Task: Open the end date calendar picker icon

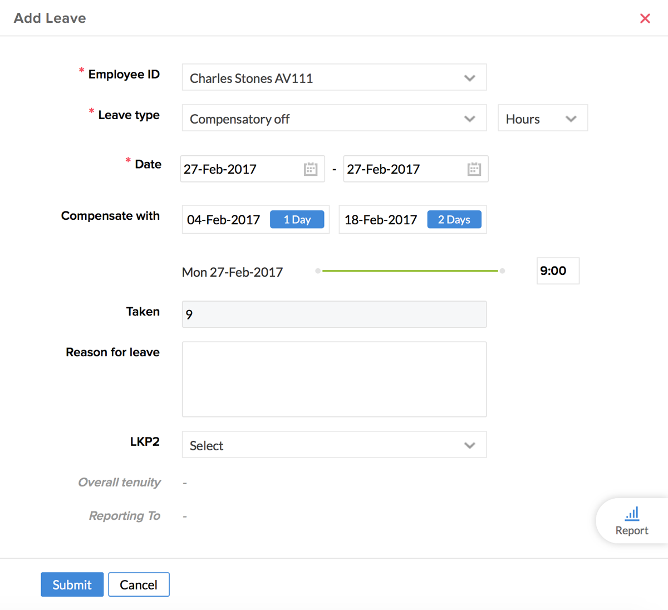Action: pyautogui.click(x=474, y=169)
